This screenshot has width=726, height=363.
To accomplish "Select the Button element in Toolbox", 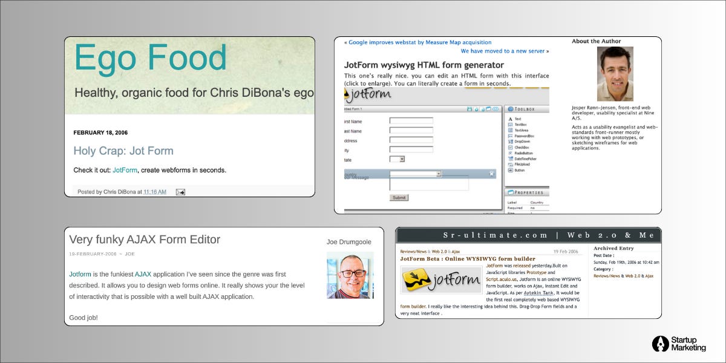I will pos(516,171).
